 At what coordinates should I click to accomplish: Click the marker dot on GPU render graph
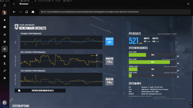(97, 61)
